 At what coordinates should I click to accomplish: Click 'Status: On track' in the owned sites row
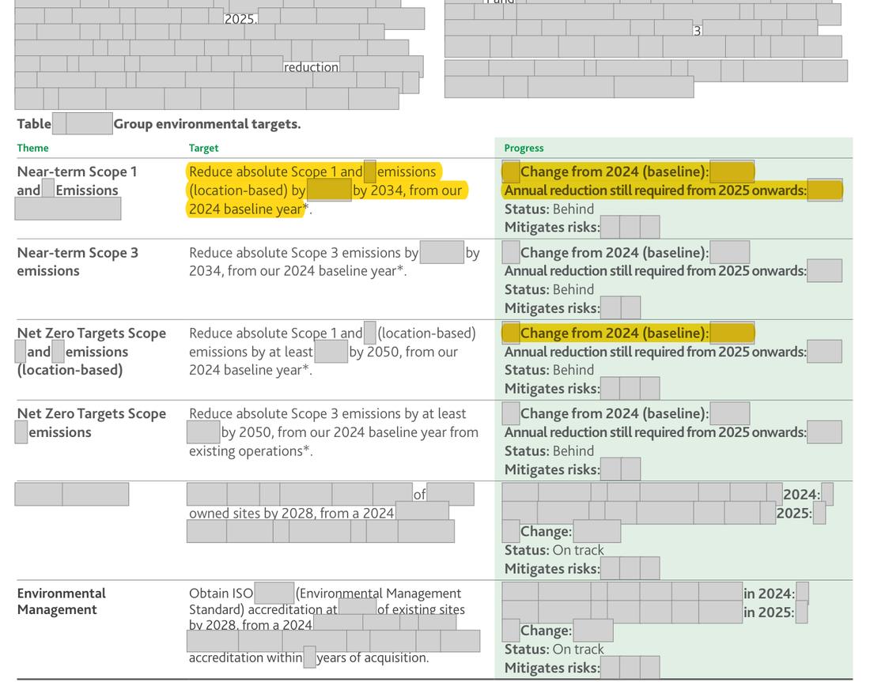click(x=554, y=550)
